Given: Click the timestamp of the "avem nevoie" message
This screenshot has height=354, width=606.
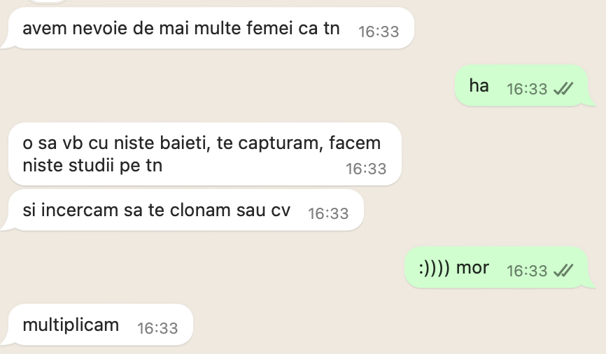Looking at the screenshot, I should (x=378, y=31).
